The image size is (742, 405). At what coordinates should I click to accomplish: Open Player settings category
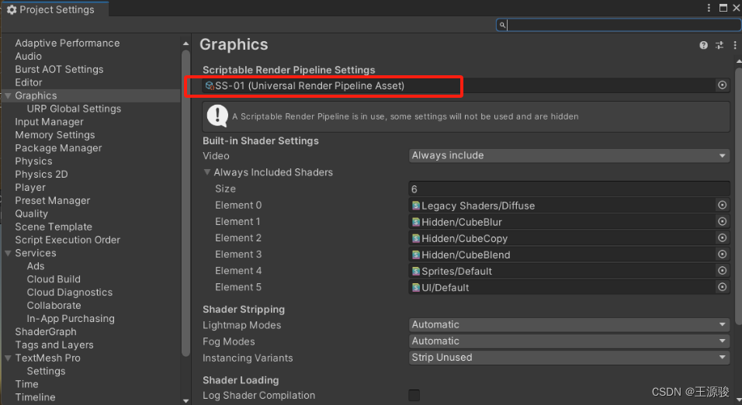coord(30,187)
